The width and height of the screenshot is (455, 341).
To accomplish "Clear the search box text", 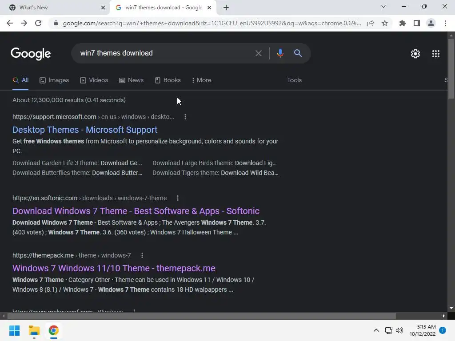I will pos(258,53).
